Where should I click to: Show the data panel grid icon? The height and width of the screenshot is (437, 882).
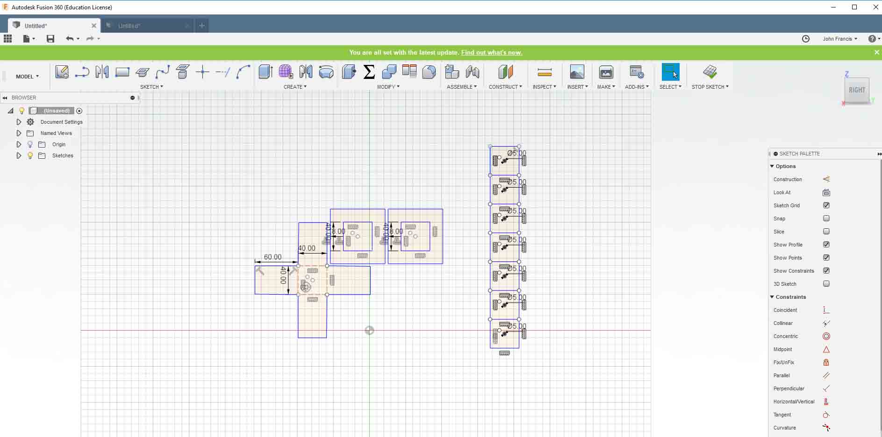coord(8,39)
